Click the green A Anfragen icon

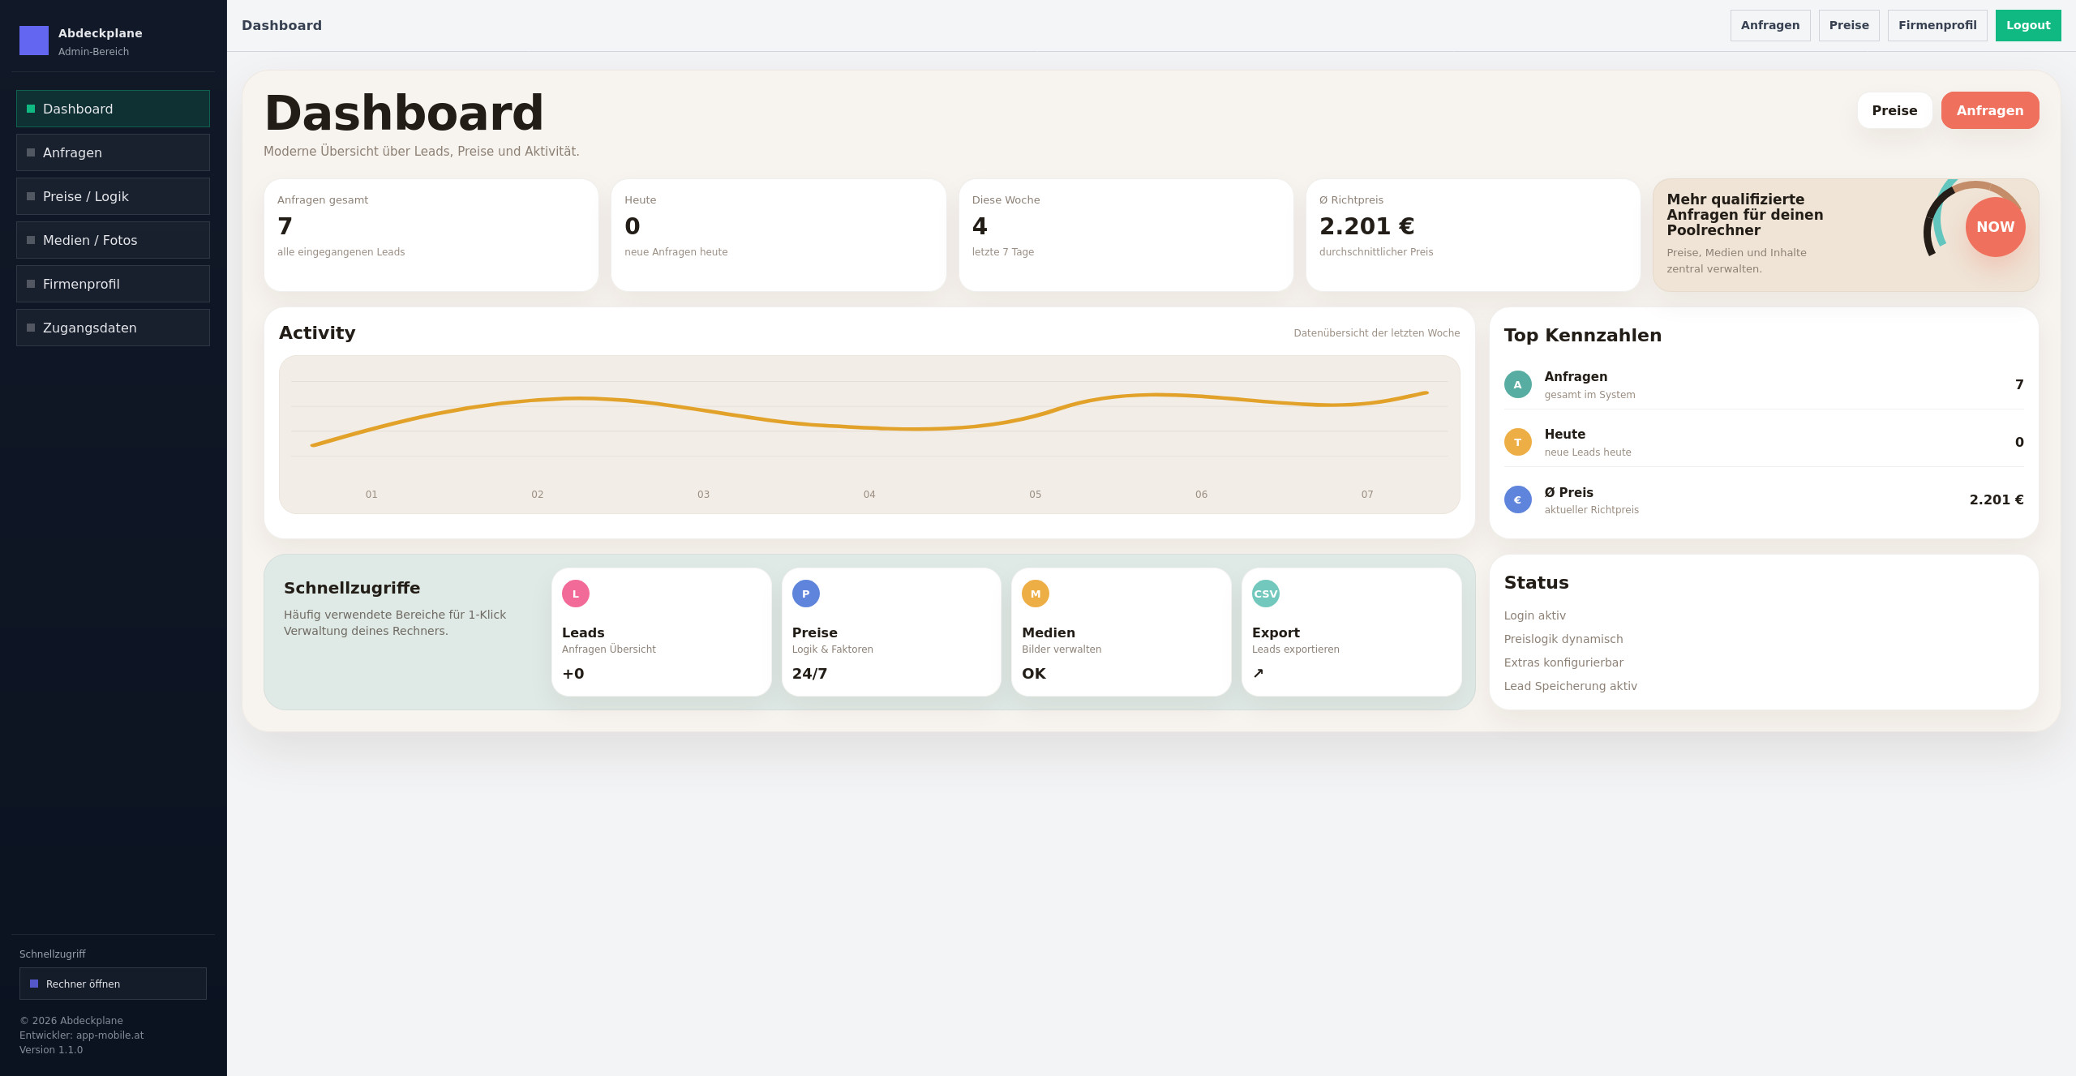coord(1517,384)
